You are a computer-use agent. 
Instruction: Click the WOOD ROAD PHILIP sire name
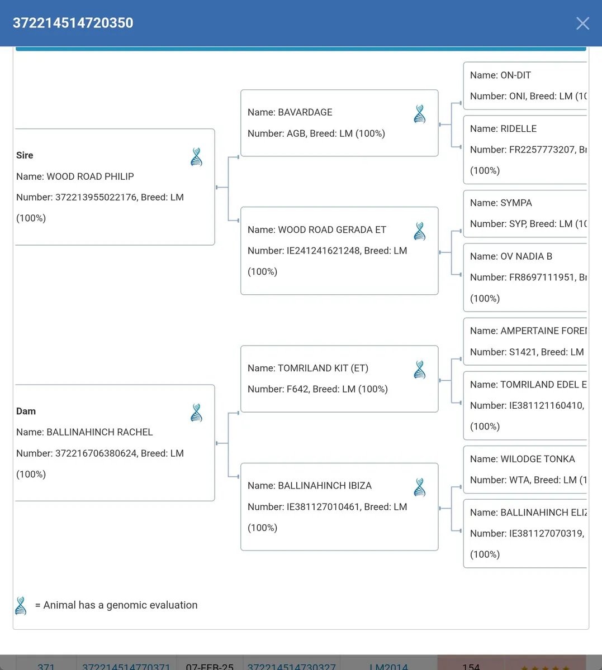pos(90,176)
